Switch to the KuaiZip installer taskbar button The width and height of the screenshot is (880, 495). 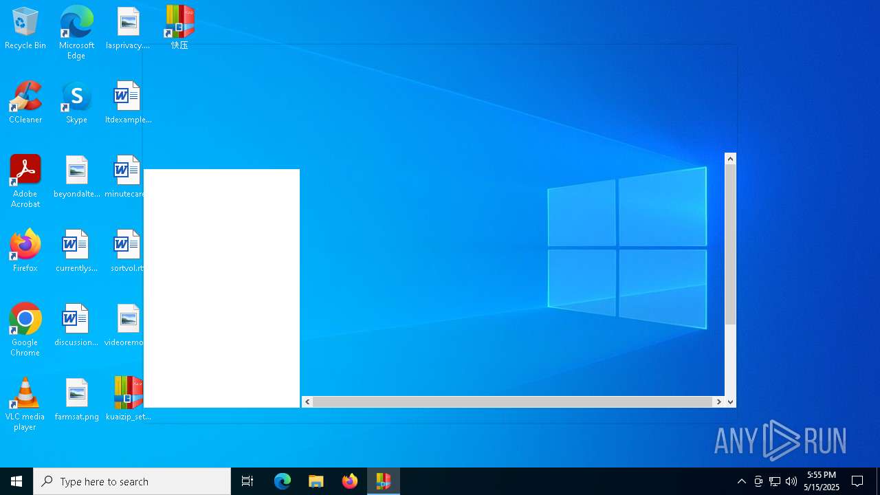pyautogui.click(x=384, y=481)
